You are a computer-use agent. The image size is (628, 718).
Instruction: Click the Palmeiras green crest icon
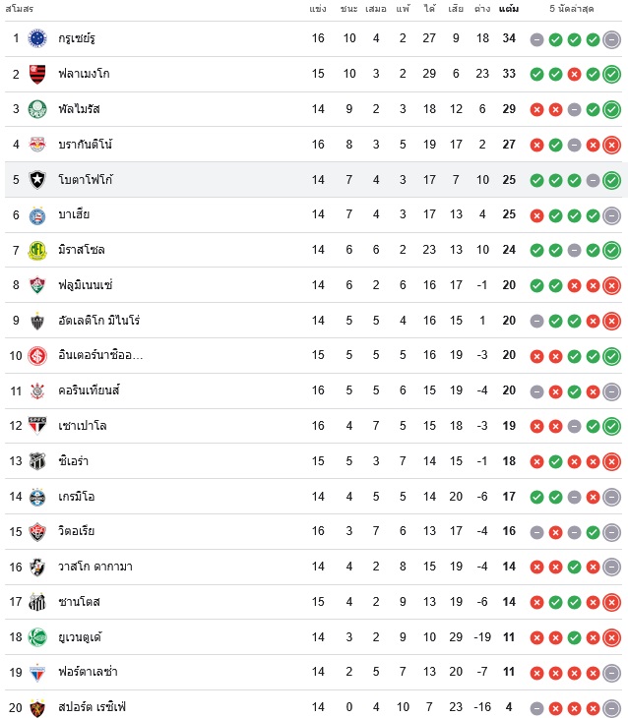click(37, 109)
